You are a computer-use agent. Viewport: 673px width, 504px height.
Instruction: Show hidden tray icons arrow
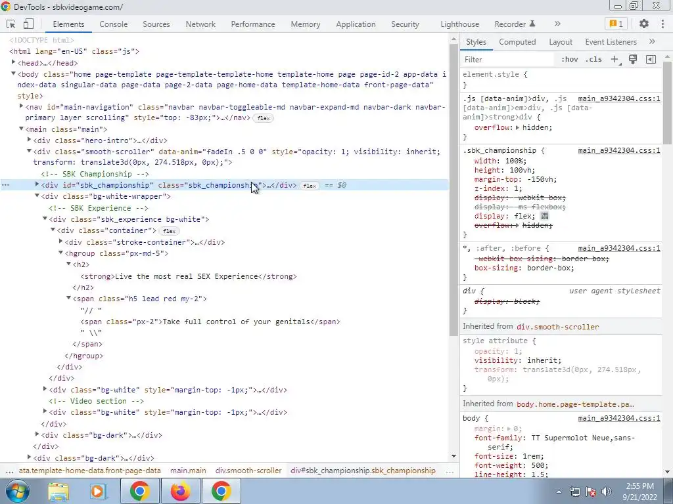click(x=559, y=492)
